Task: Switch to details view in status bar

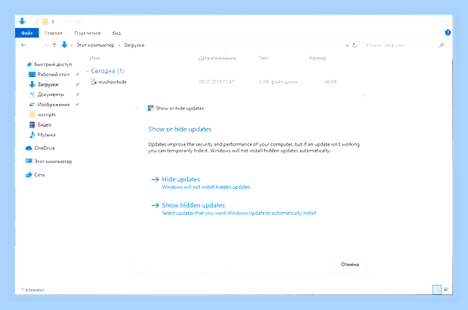Action: (436, 290)
